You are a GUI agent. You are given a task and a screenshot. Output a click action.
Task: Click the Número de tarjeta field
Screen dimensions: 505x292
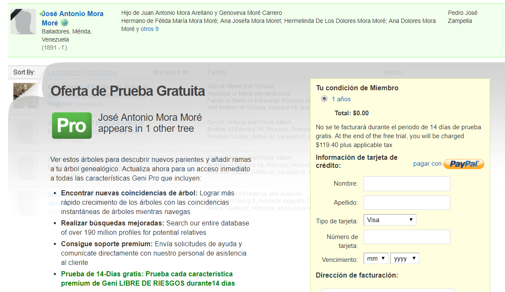click(407, 237)
